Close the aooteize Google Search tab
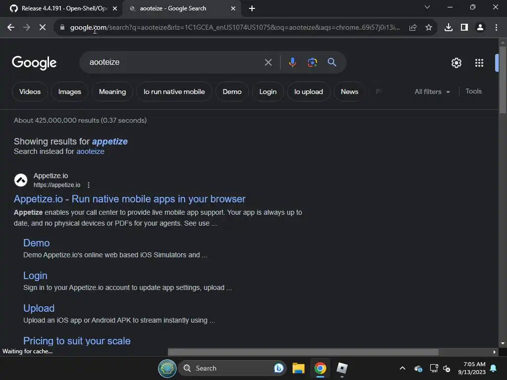 click(x=233, y=8)
